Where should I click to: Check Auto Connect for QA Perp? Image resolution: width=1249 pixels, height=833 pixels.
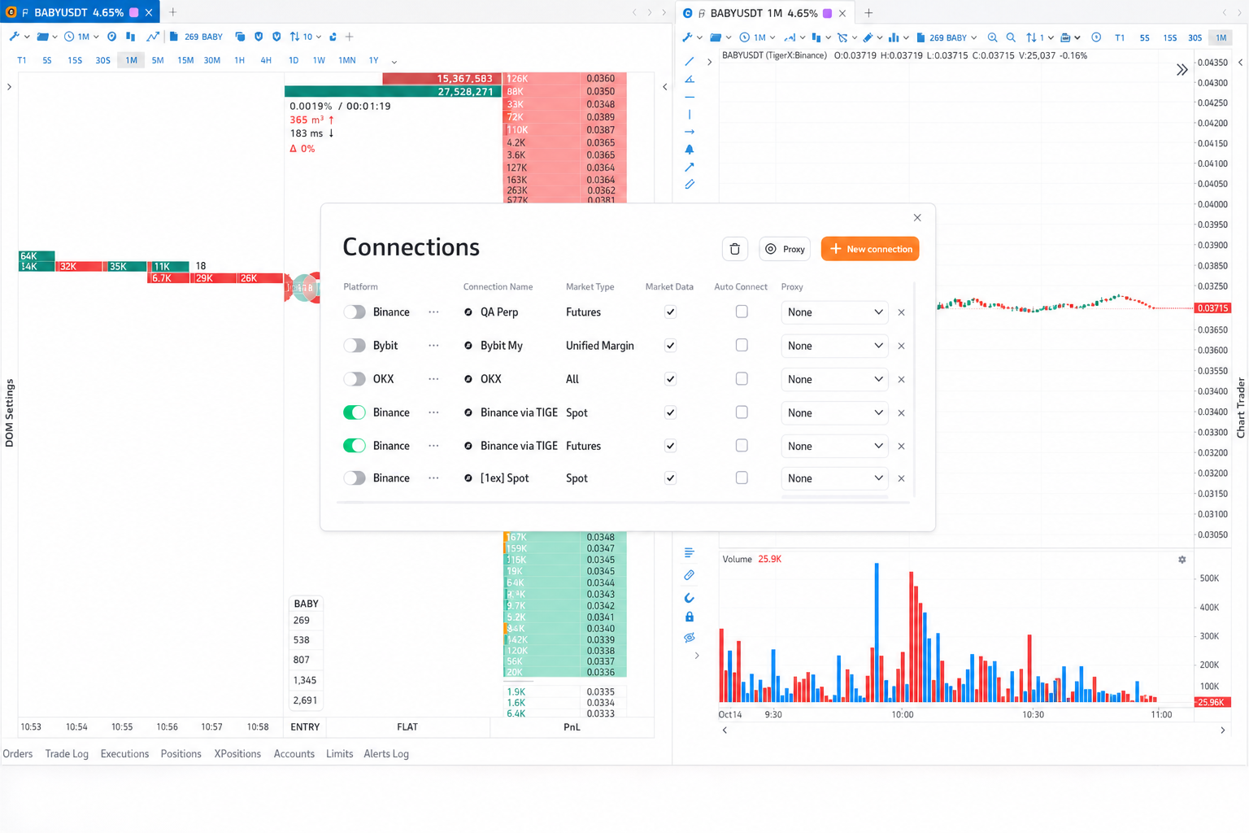tap(742, 312)
